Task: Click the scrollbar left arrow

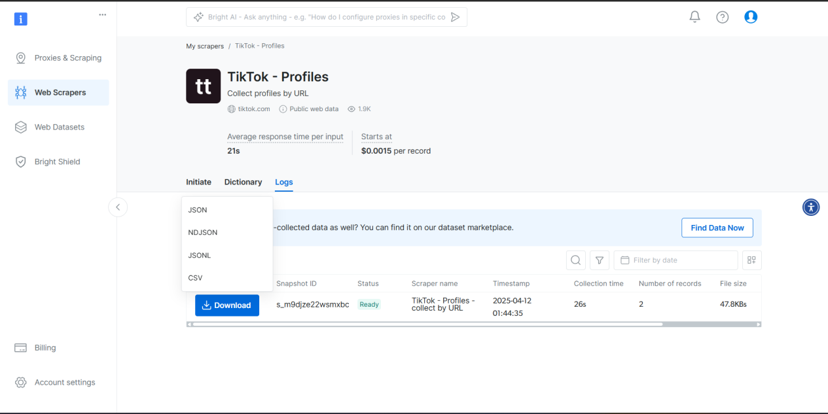Action: (x=189, y=324)
